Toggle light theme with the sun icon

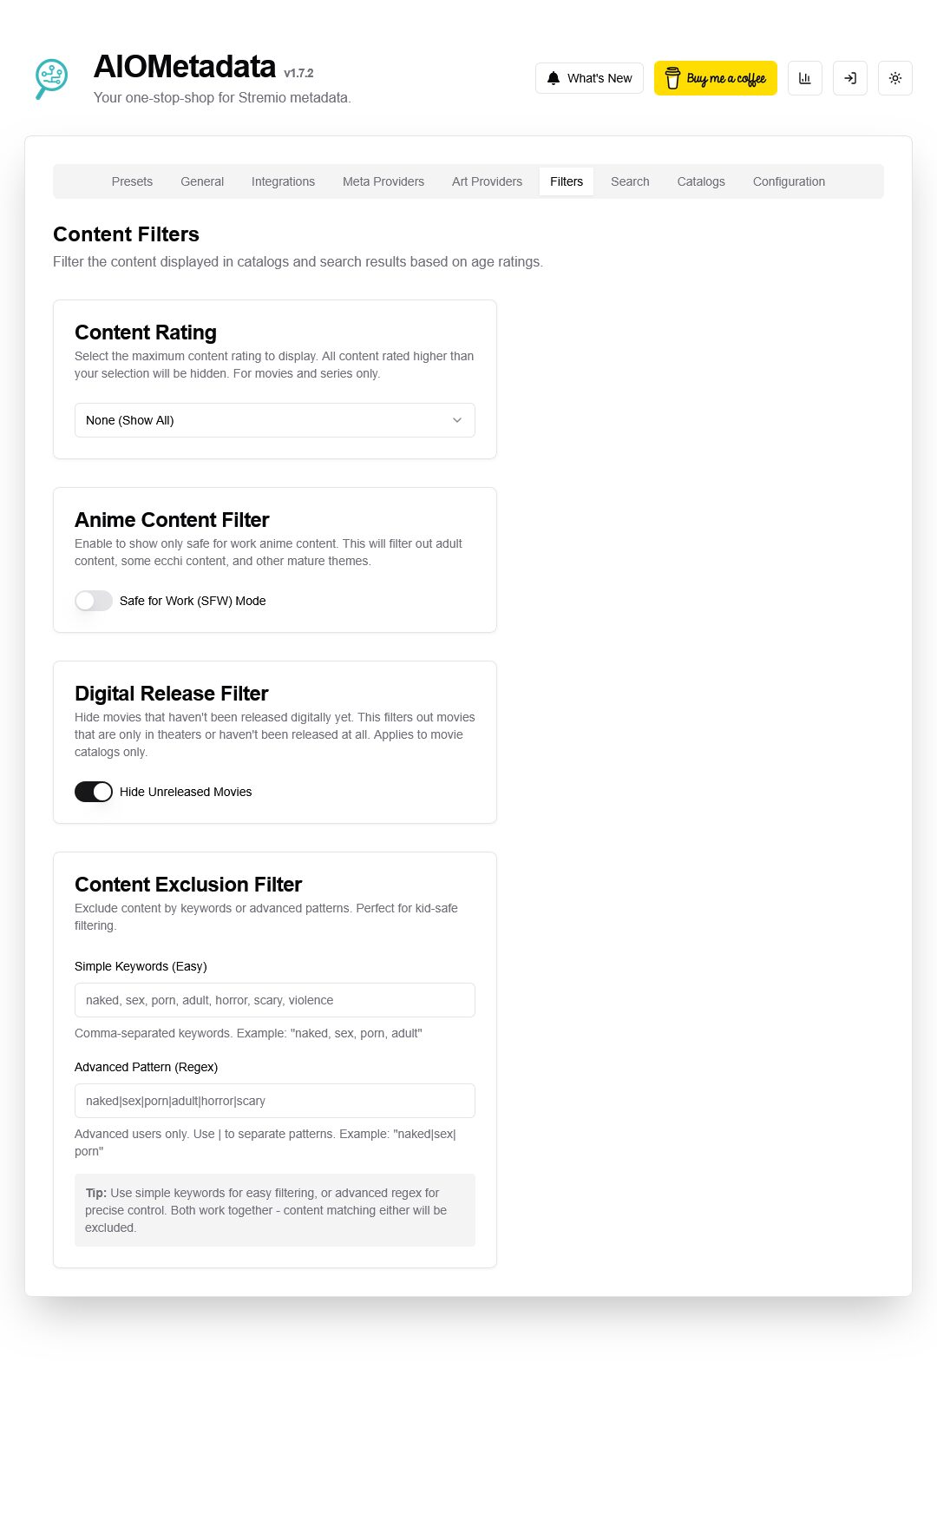point(895,78)
